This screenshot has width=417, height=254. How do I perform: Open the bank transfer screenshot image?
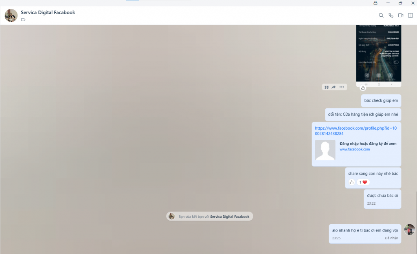tap(379, 56)
